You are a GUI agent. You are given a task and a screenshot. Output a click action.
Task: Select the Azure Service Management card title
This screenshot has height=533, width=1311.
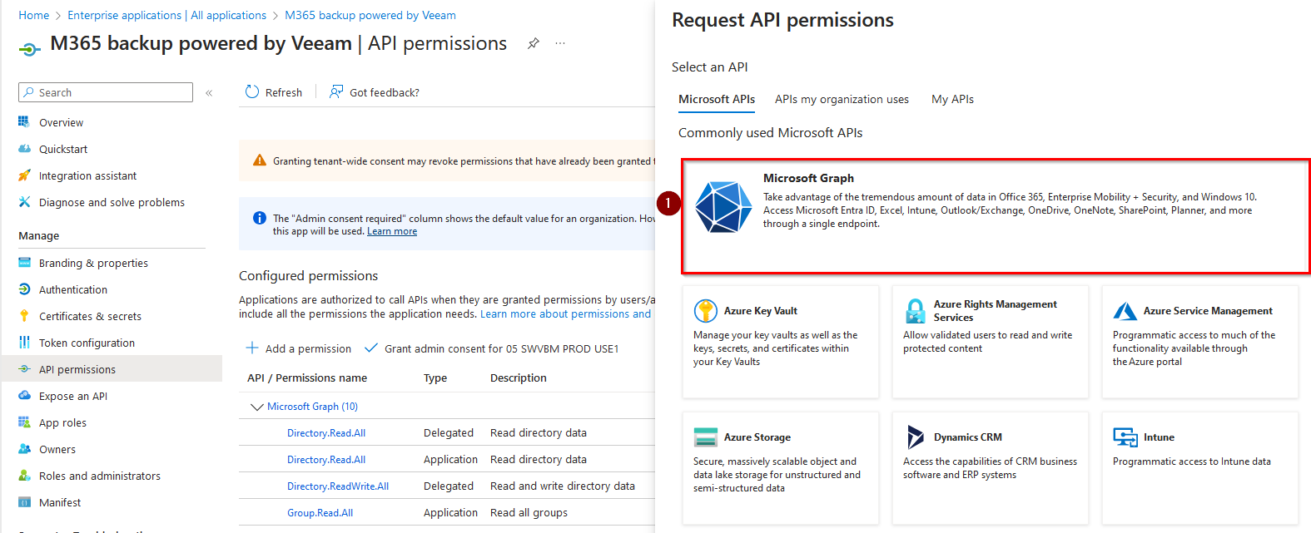point(1208,311)
